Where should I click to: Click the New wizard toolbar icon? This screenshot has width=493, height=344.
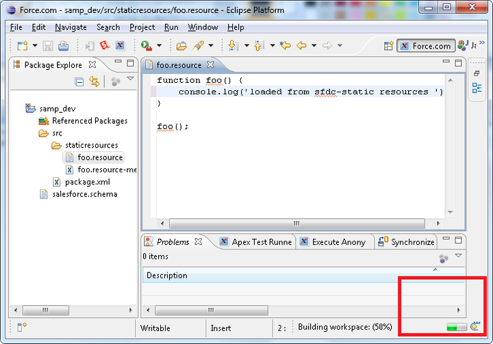coord(23,46)
